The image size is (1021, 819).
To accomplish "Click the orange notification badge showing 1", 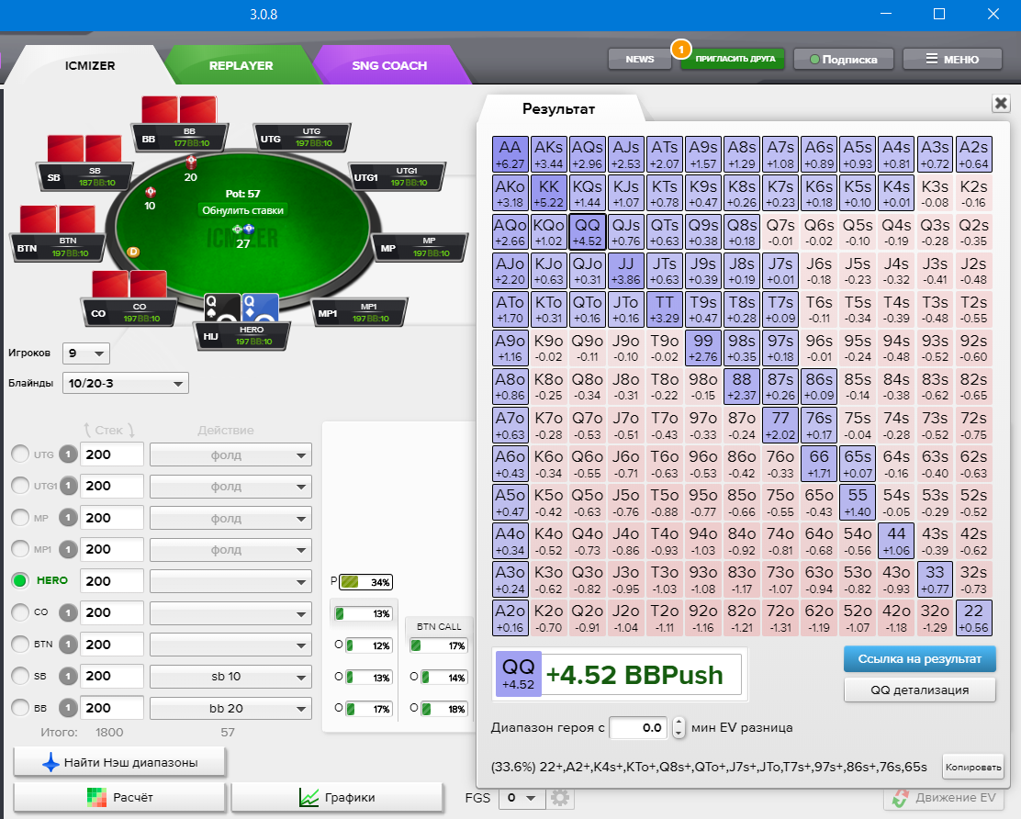I will 681,49.
